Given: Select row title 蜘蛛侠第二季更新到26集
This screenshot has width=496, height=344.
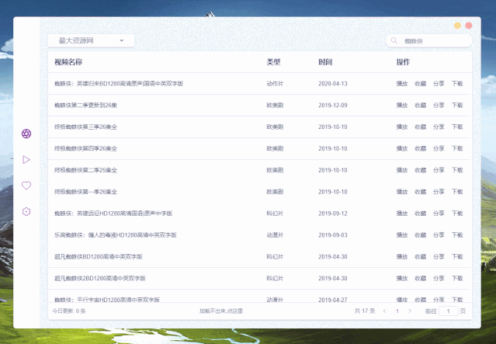Looking at the screenshot, I should tap(85, 105).
